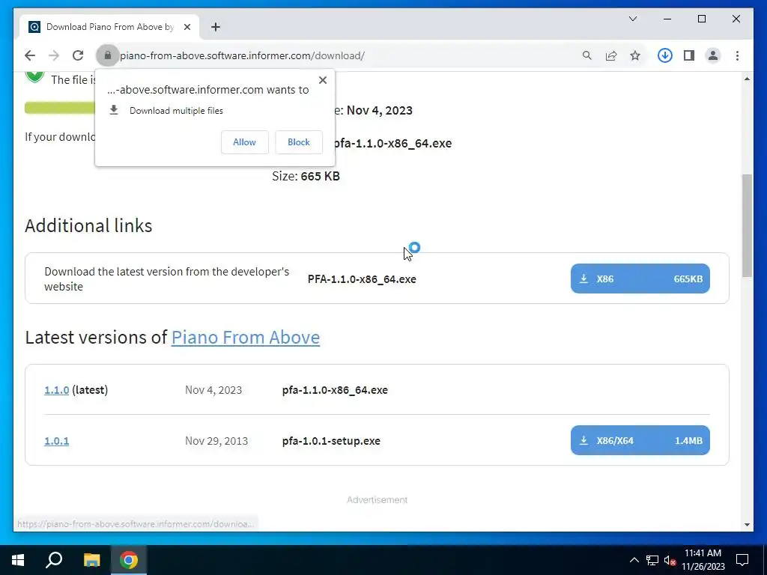This screenshot has height=575, width=767.
Task: Click the address bar URL
Action: pyautogui.click(x=242, y=55)
